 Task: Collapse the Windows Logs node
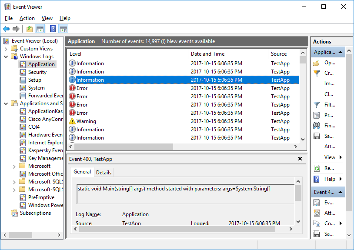6,57
